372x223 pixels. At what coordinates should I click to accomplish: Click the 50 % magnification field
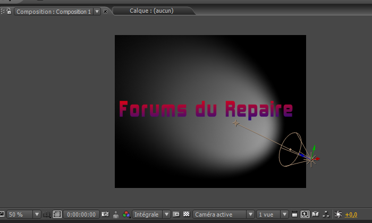pos(20,215)
